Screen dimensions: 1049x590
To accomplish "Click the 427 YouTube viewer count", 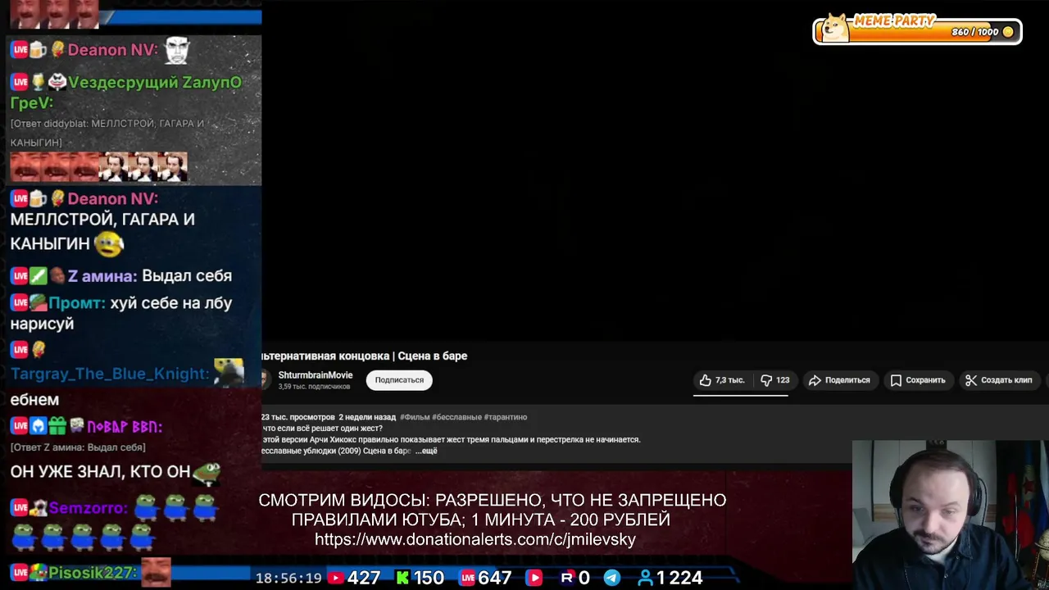I will [363, 579].
